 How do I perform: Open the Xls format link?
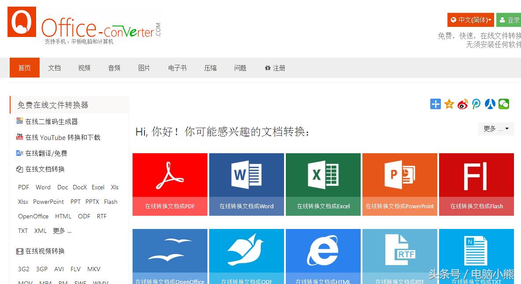click(x=114, y=187)
